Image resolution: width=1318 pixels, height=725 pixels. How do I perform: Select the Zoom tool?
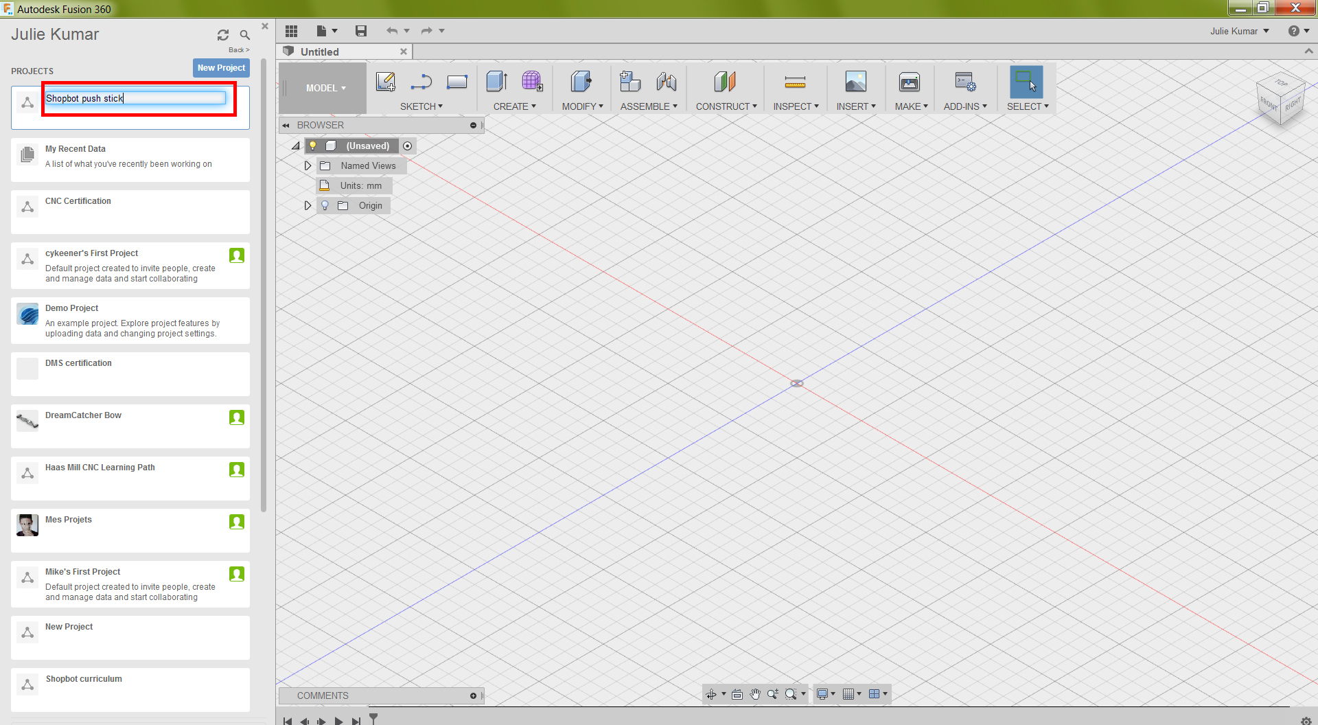point(773,694)
